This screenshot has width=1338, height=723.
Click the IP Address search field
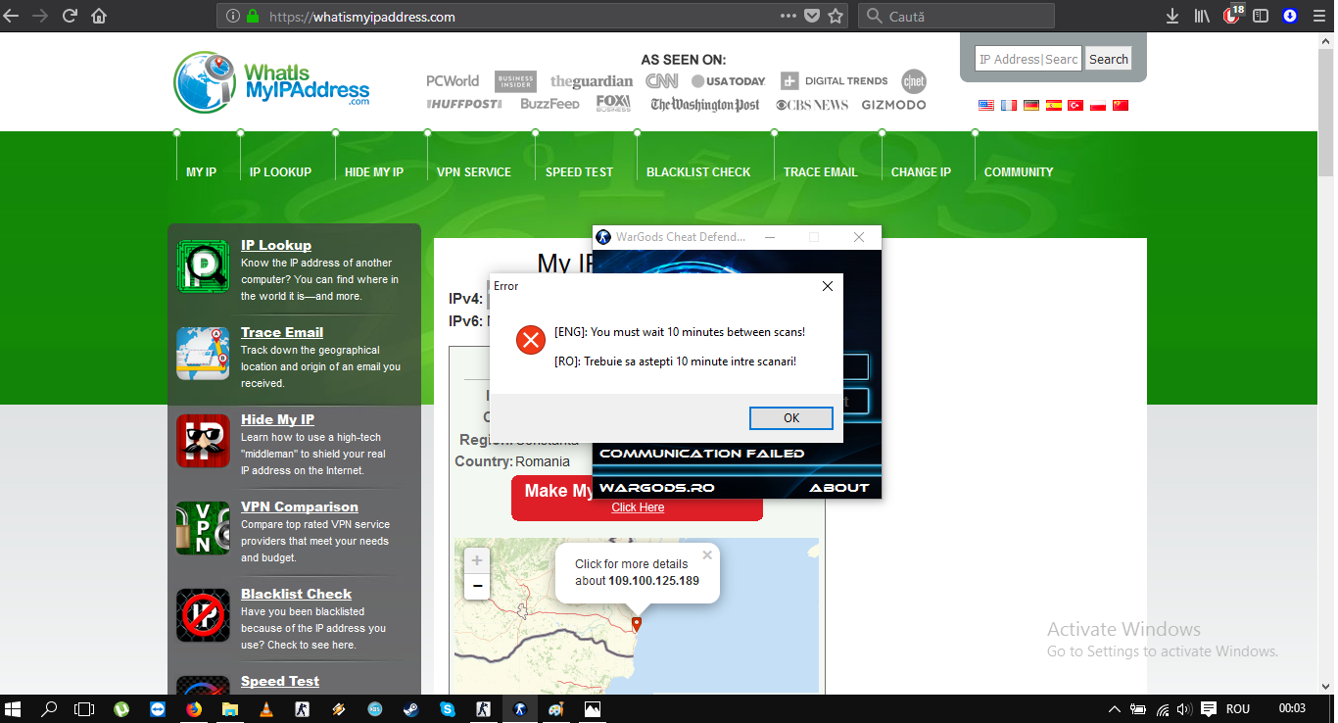pyautogui.click(x=1028, y=59)
